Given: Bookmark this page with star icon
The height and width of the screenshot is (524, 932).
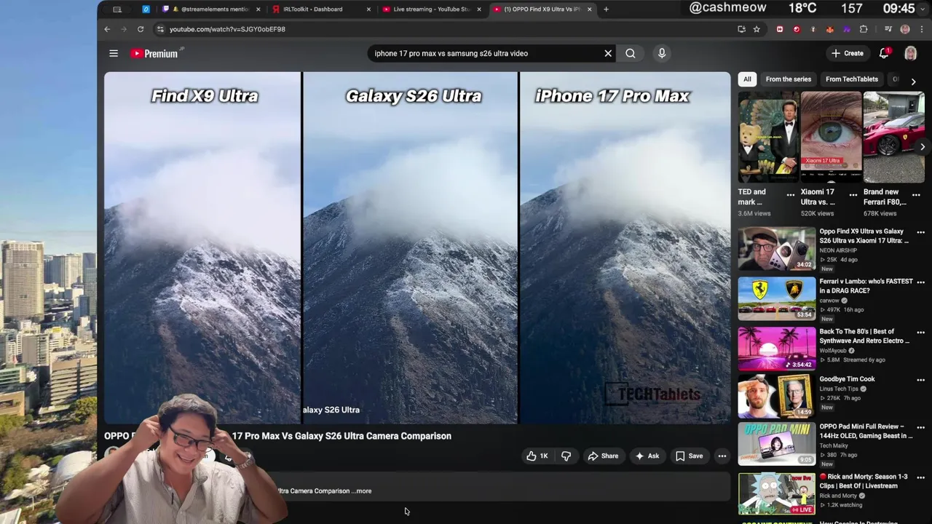Looking at the screenshot, I should coord(757,29).
